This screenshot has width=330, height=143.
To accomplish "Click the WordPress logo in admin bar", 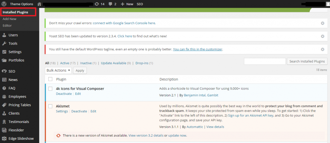I will click(x=4, y=4).
